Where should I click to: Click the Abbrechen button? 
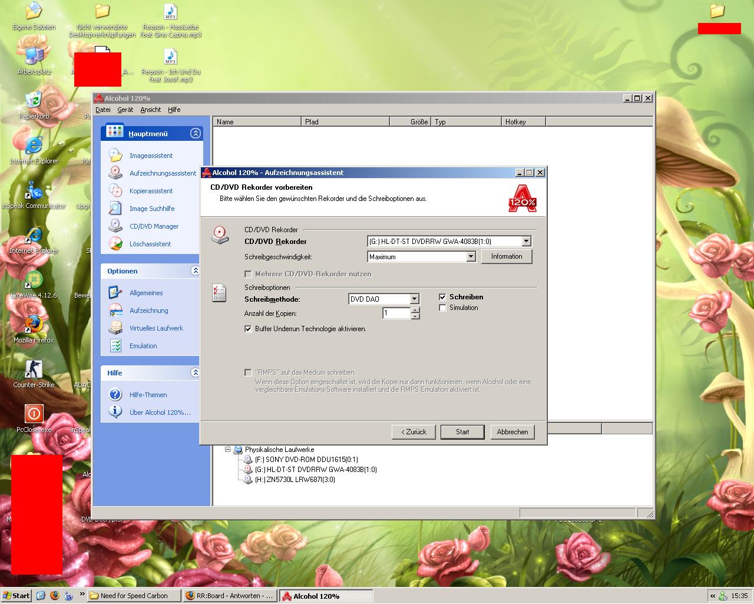coord(512,432)
